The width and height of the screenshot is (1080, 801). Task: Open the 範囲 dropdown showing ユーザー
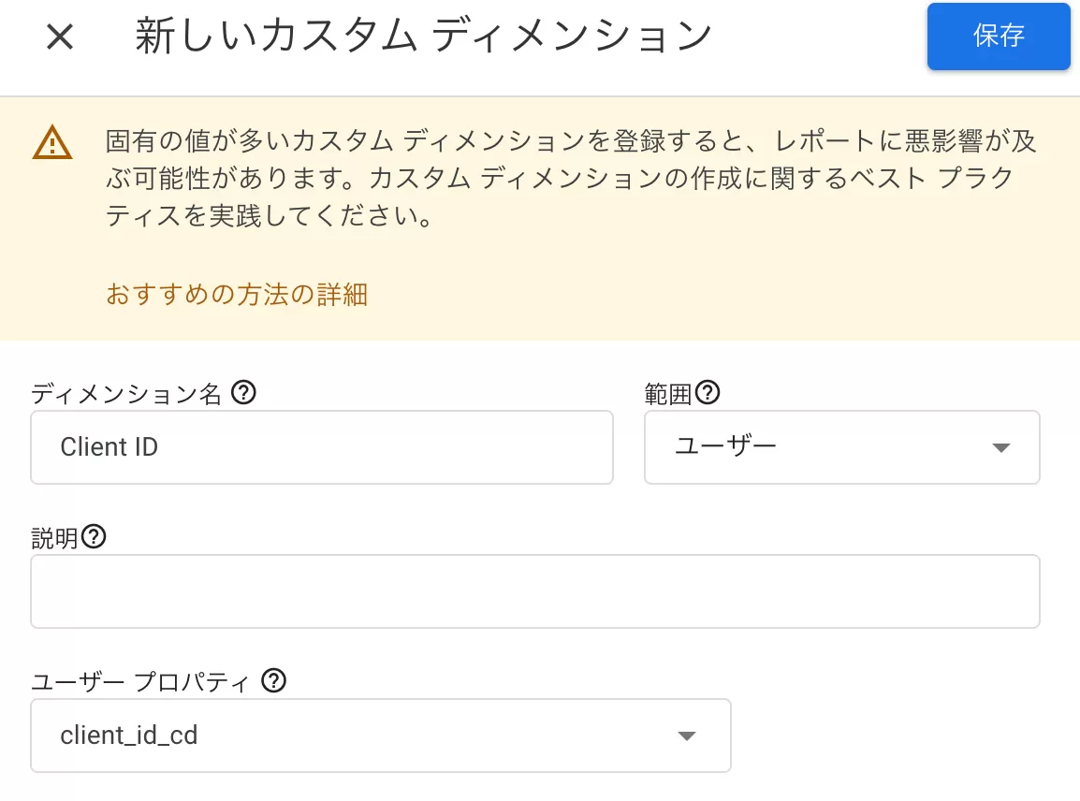pos(841,447)
